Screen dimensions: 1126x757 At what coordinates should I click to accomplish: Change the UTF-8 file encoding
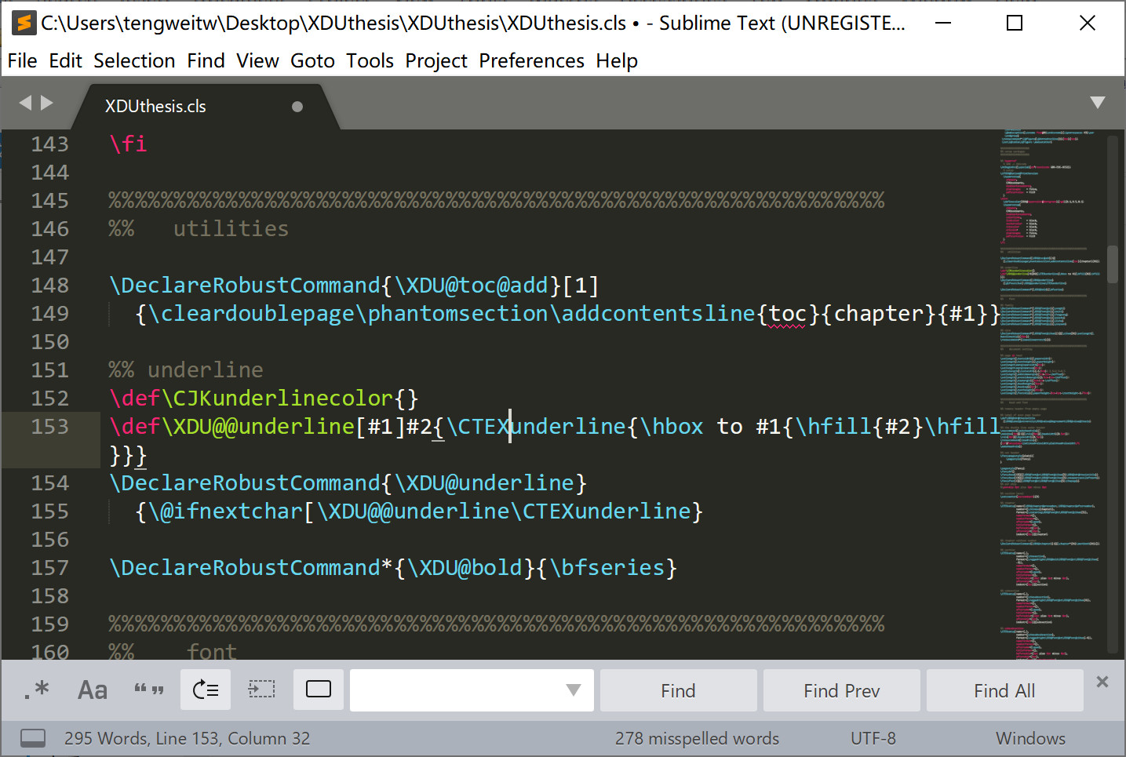[x=873, y=738]
